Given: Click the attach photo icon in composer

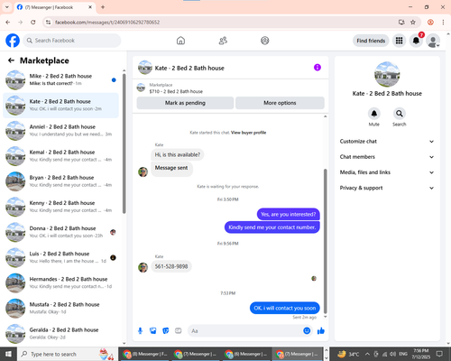Looking at the screenshot, I should click(x=153, y=331).
